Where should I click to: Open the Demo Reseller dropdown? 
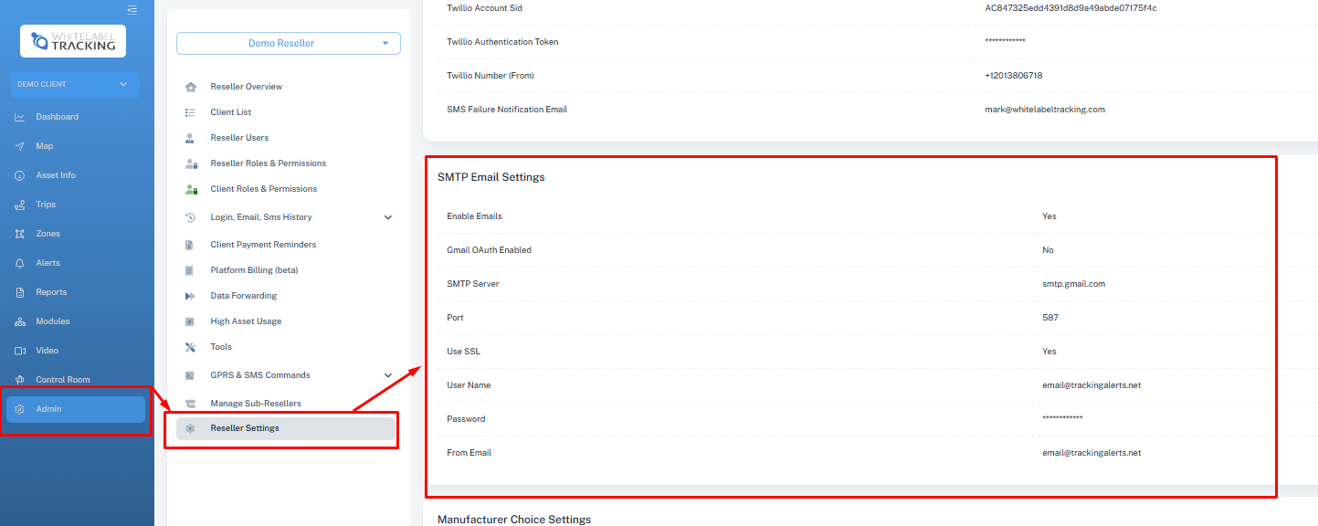click(289, 43)
